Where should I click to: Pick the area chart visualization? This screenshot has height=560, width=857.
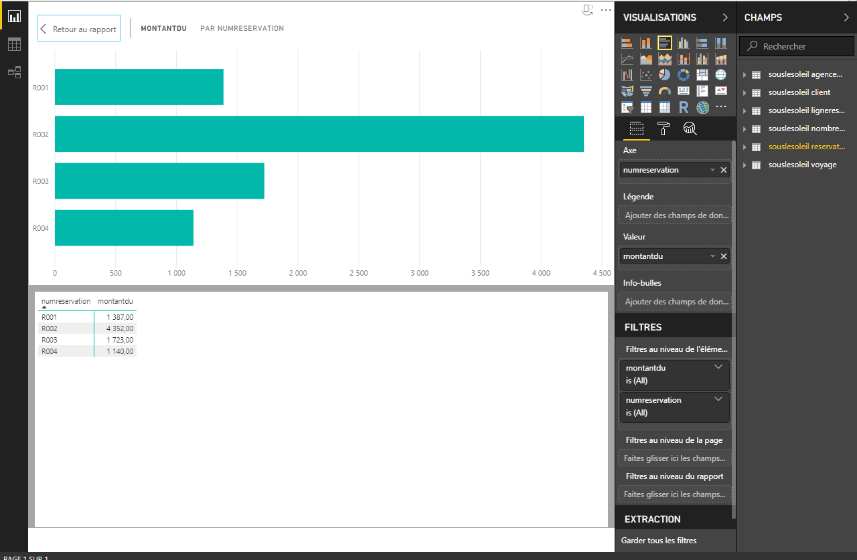pos(646,59)
